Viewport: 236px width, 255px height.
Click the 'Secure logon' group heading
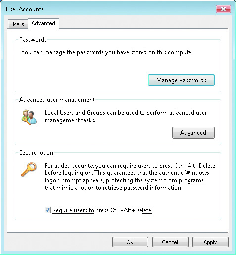click(36, 153)
